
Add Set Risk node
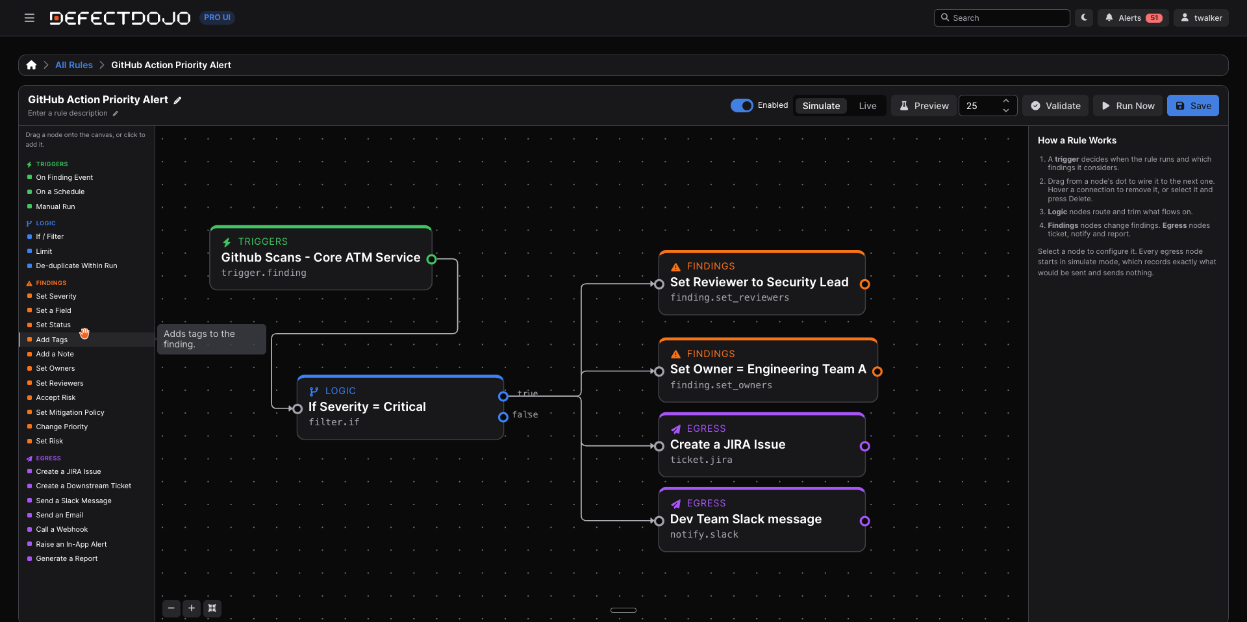point(87,441)
